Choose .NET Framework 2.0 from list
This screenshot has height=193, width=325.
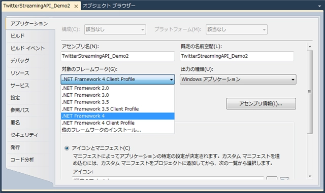pyautogui.click(x=117, y=88)
